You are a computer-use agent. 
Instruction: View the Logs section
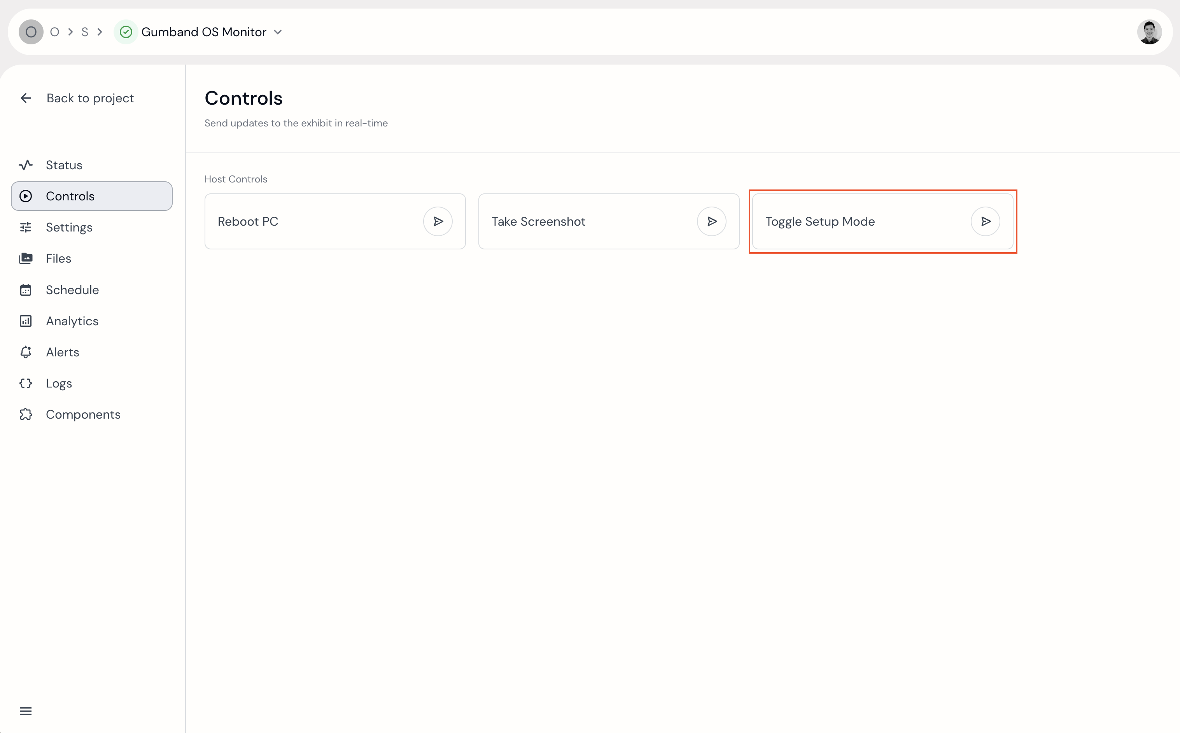59,384
